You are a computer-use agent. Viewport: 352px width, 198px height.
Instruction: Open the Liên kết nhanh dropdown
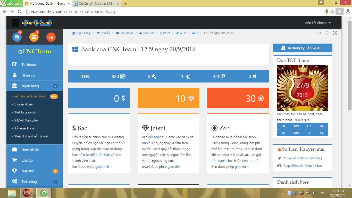(x=317, y=23)
